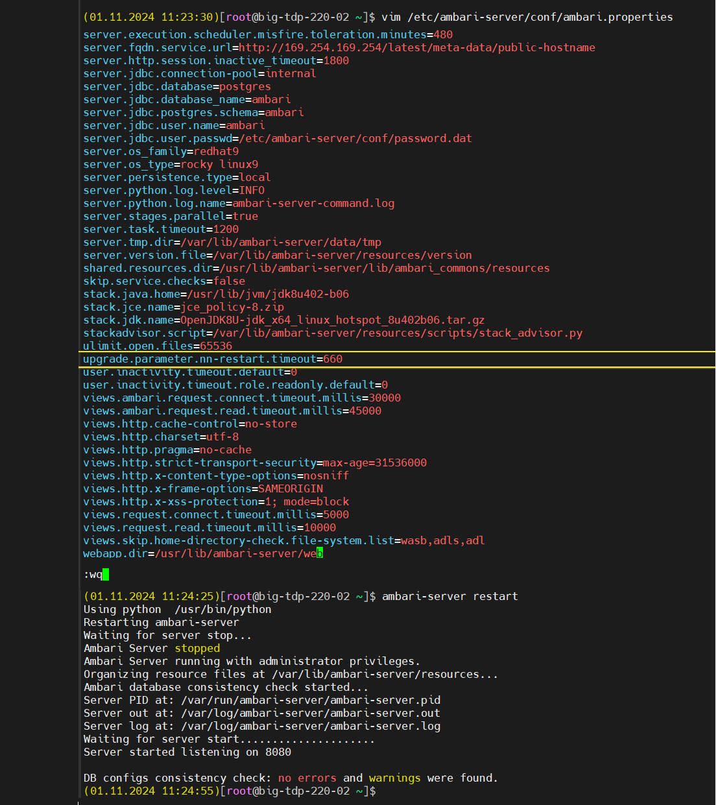Click the stack_advisor.py script path
The height and width of the screenshot is (805, 716).
point(398,333)
